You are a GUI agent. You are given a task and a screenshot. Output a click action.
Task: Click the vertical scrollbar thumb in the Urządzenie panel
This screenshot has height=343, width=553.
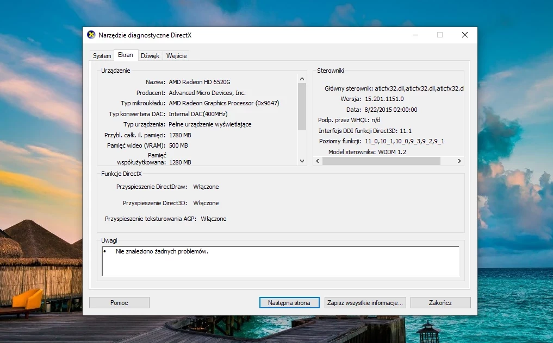(x=302, y=107)
